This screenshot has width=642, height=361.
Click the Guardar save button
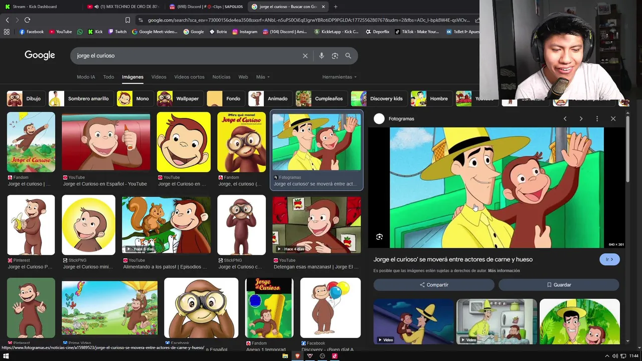point(559,285)
